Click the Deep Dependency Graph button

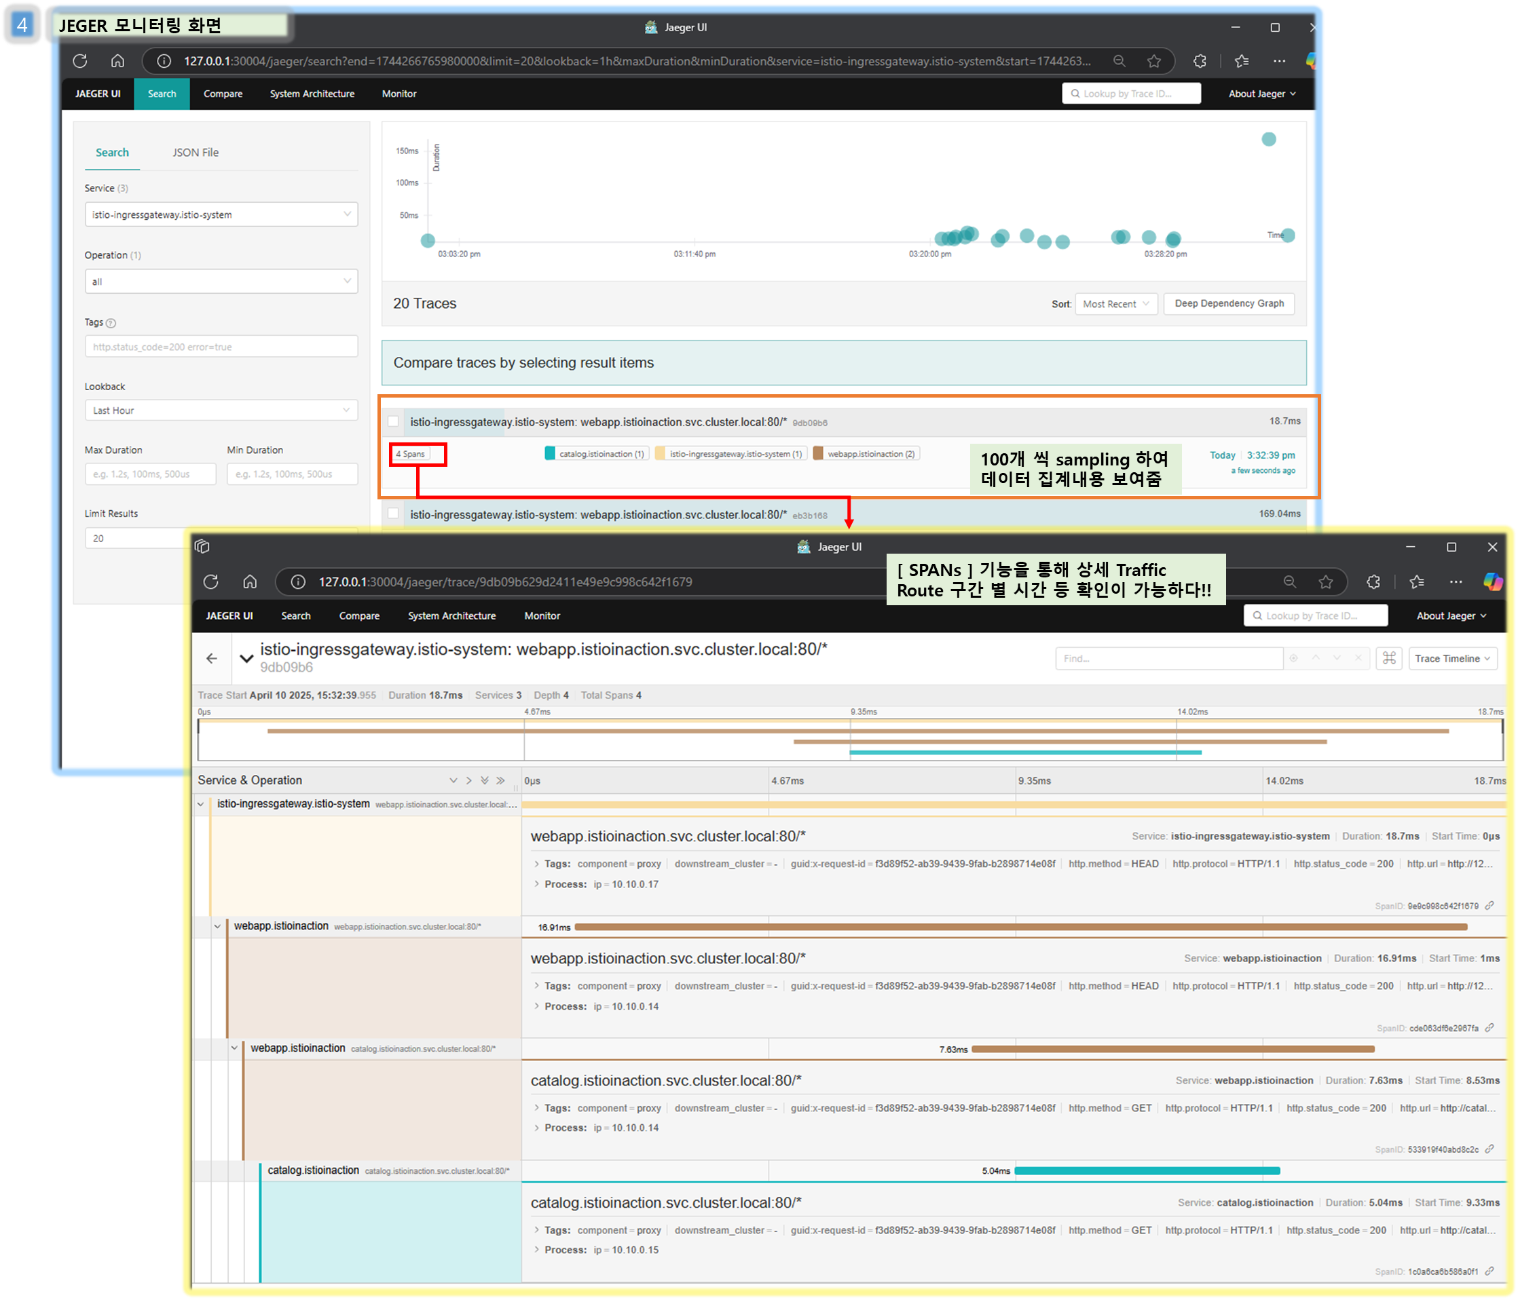[x=1229, y=303]
